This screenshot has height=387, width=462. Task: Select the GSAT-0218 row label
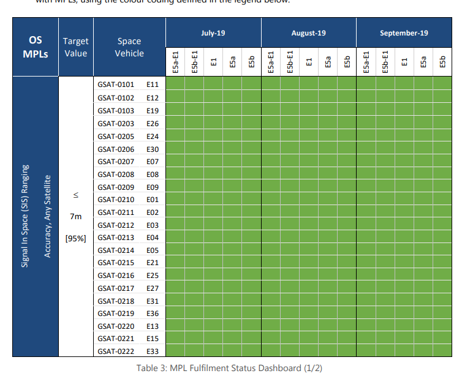pos(116,301)
